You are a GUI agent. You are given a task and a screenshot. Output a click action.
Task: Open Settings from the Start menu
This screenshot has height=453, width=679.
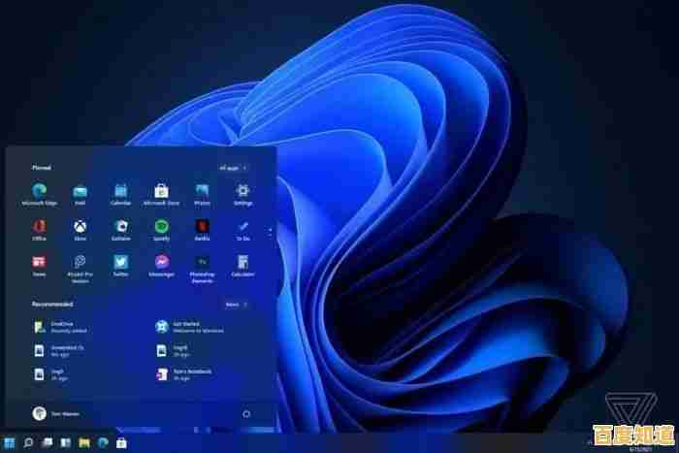(242, 192)
